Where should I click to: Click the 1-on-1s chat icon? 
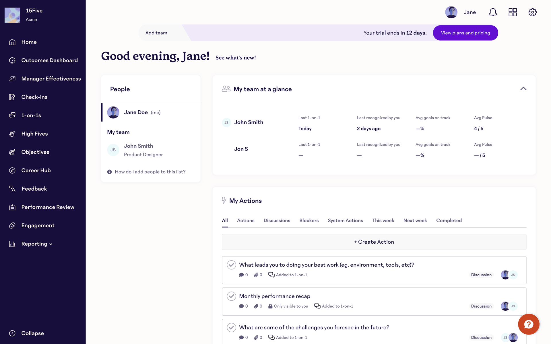(12, 116)
